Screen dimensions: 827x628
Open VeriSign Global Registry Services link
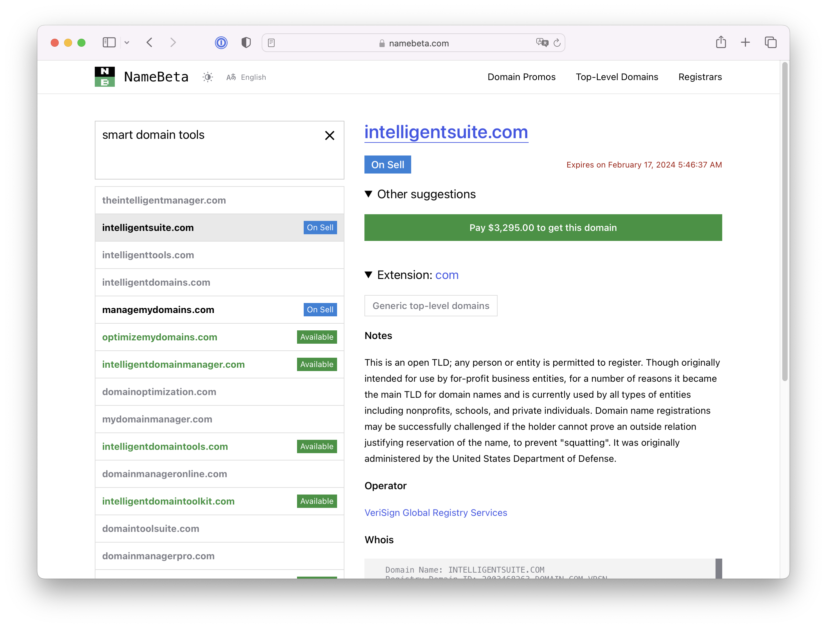click(436, 513)
